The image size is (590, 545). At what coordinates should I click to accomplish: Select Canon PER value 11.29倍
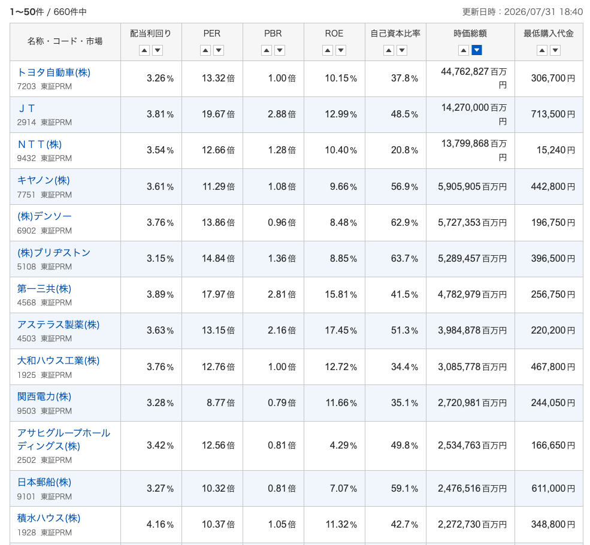(x=219, y=186)
